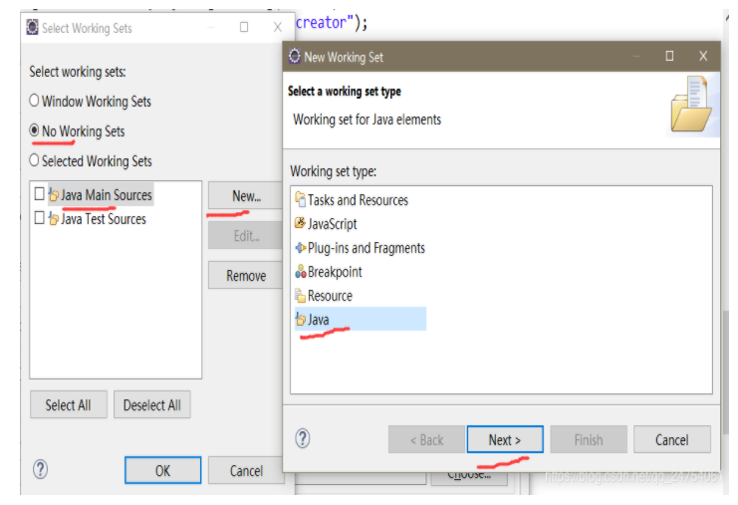Check the Java Main Sources checkbox
Screen dimensions: 738x505
[40, 193]
